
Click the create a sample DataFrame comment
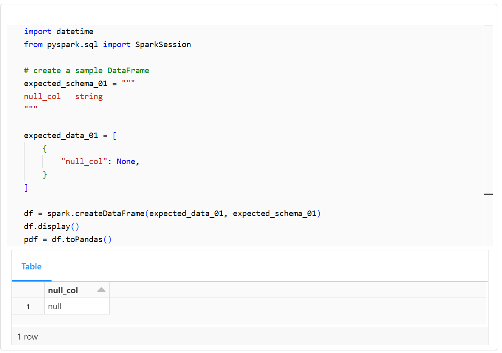tap(87, 71)
